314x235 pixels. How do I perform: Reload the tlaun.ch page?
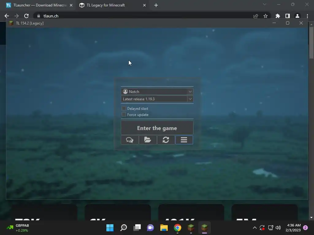tap(26, 16)
